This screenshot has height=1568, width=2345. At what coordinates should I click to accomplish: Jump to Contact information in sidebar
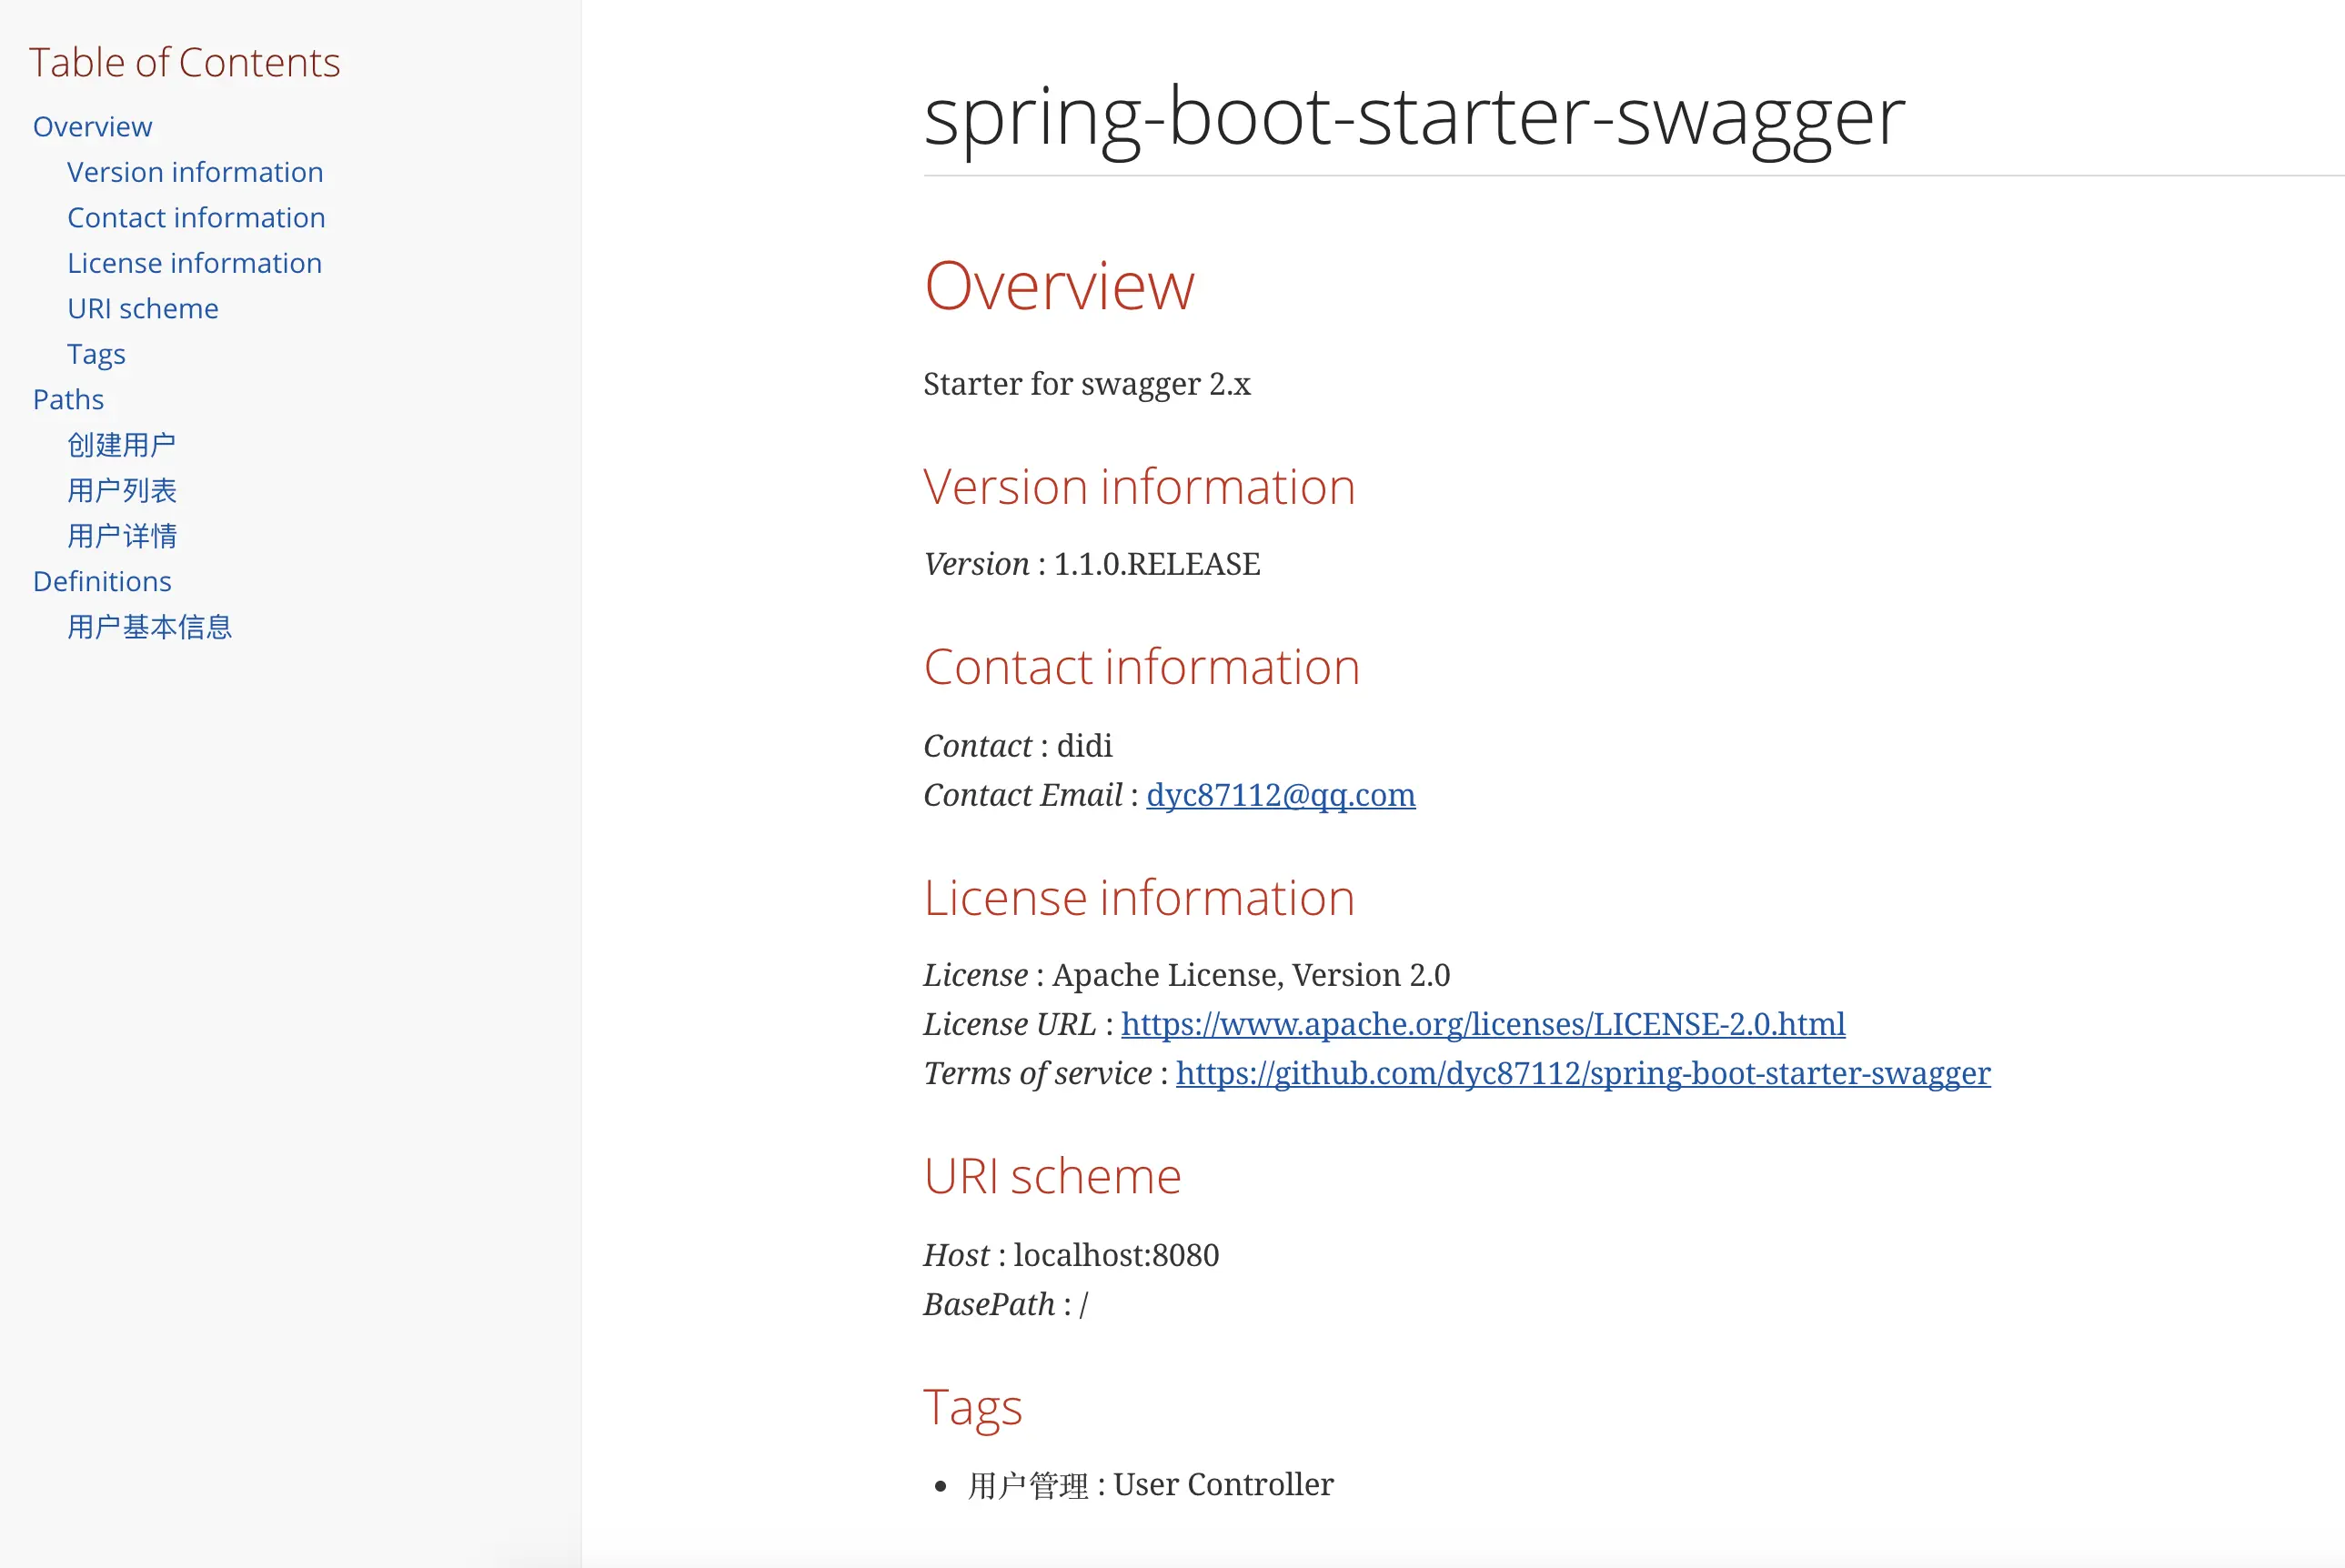pos(196,218)
